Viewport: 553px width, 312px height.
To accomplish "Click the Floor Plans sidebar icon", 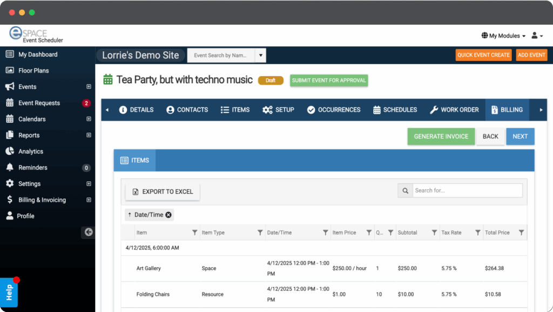I will pos(10,71).
